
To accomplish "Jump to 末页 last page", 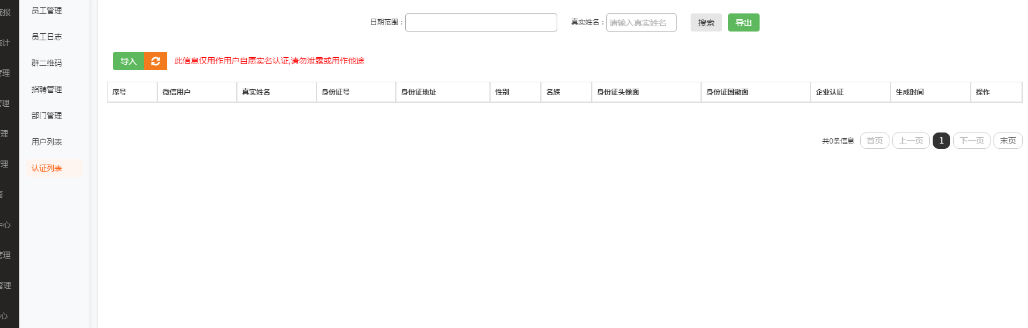I will (1008, 141).
